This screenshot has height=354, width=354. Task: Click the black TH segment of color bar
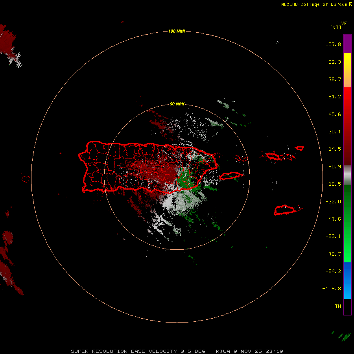[x=347, y=306]
